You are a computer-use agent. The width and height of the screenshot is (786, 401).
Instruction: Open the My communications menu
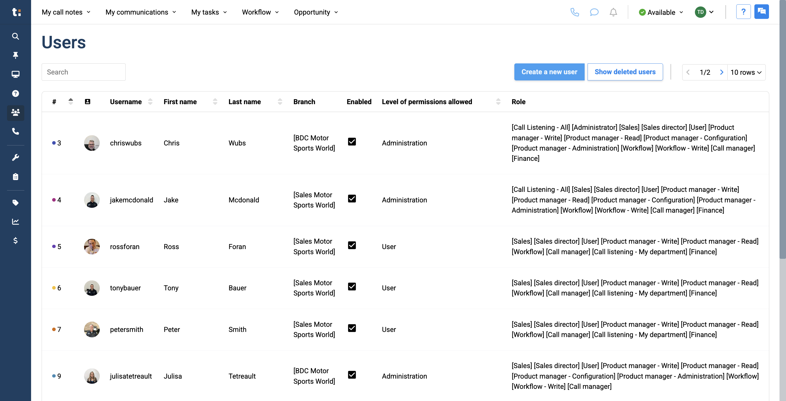coord(140,12)
